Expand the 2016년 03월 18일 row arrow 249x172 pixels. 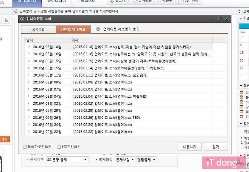click(x=29, y=47)
